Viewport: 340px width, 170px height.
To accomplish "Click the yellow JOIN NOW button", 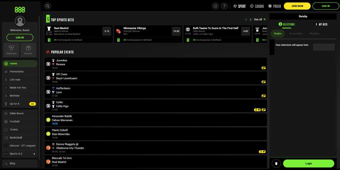I will click(297, 6).
